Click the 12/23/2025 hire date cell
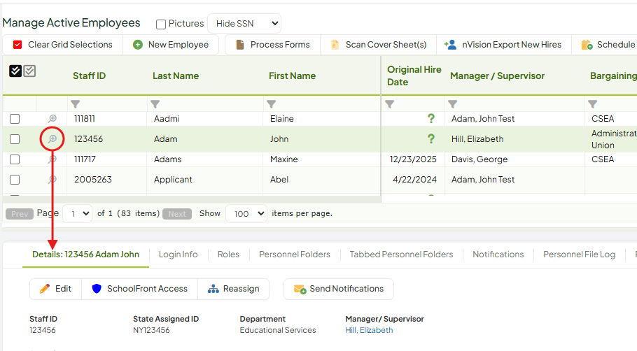This screenshot has height=351, width=637. 413,159
